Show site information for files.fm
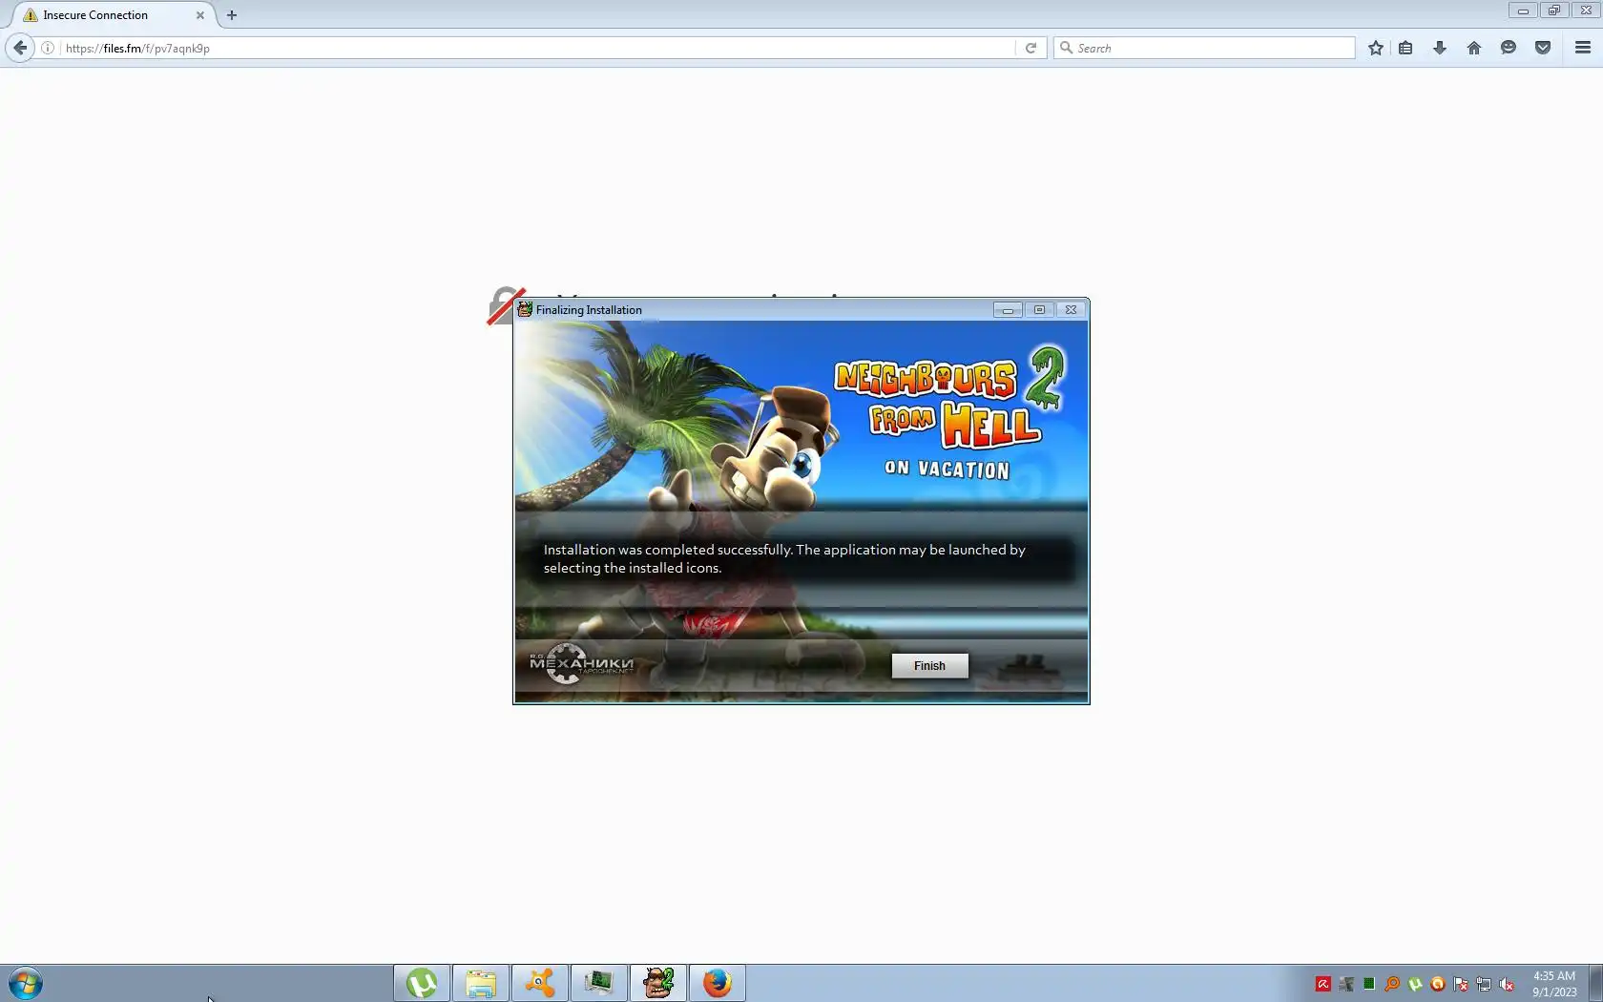The height and width of the screenshot is (1002, 1603). point(48,48)
